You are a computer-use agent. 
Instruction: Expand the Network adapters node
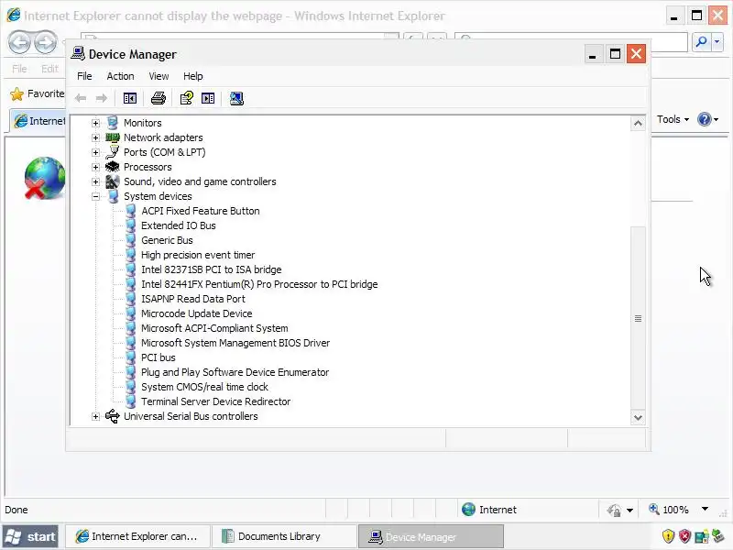[95, 137]
